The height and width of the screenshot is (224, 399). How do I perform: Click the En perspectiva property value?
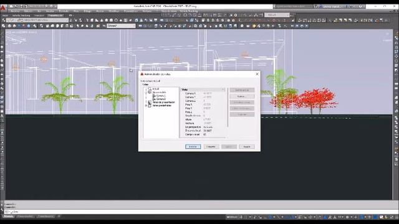(x=208, y=127)
